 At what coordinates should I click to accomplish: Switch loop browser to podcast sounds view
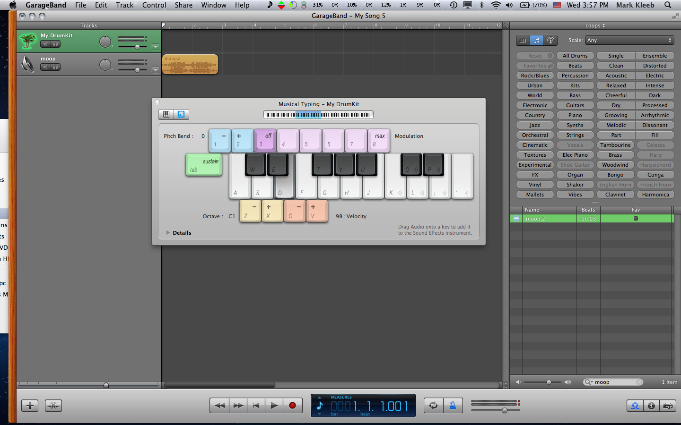(550, 41)
